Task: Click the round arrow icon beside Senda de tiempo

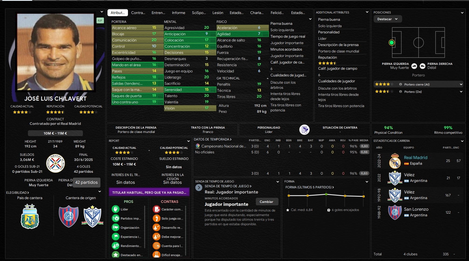Action: pyautogui.click(x=199, y=188)
